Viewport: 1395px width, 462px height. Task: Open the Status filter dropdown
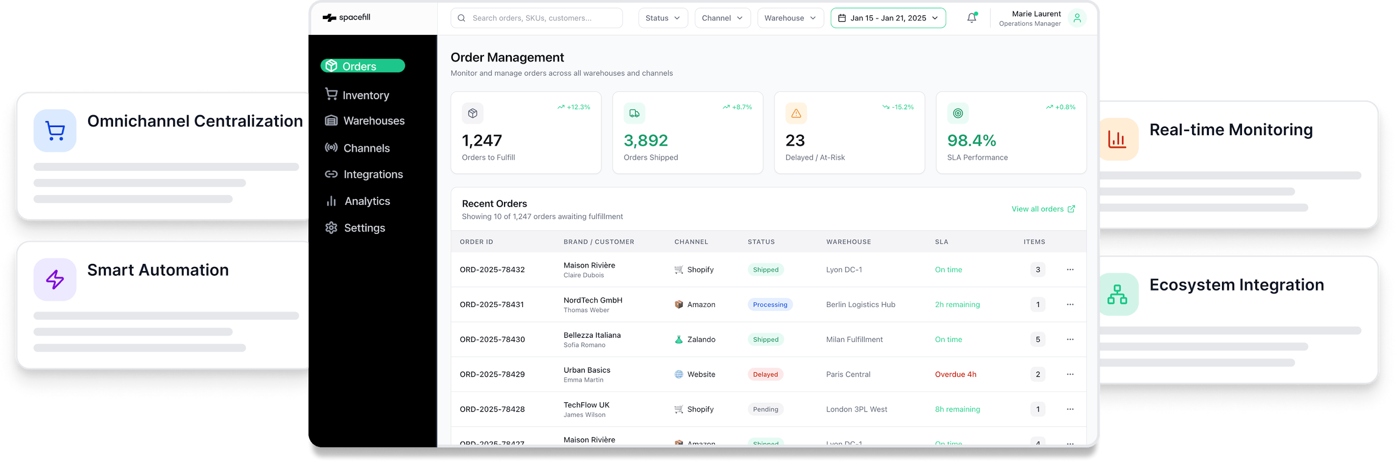[x=662, y=18]
